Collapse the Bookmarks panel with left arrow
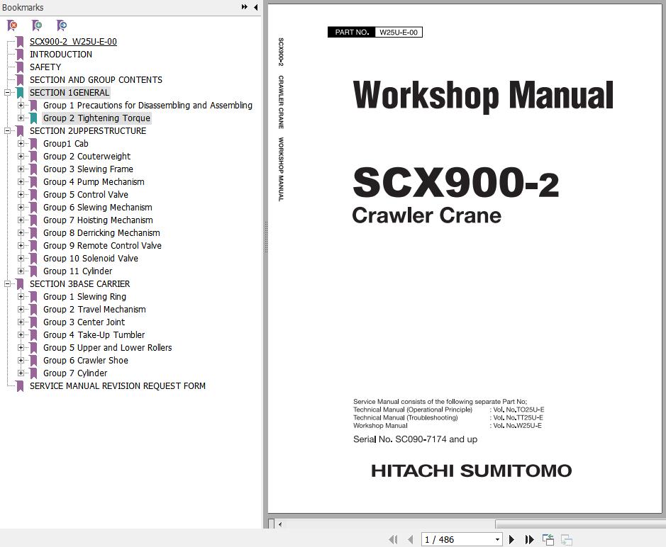The image size is (666, 547). [256, 7]
